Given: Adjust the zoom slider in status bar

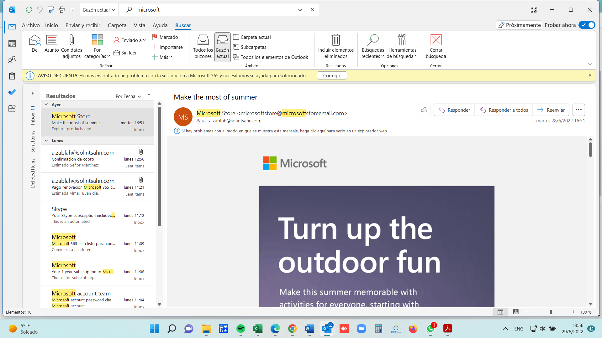Looking at the screenshot, I should 551,312.
